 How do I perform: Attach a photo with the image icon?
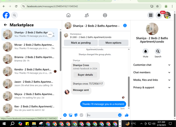(70, 115)
